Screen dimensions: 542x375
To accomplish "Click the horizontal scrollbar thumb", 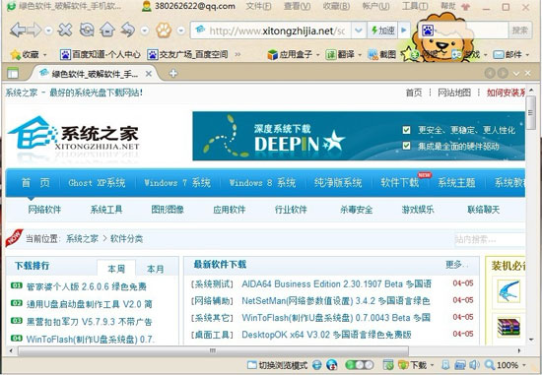I will [x=213, y=350].
